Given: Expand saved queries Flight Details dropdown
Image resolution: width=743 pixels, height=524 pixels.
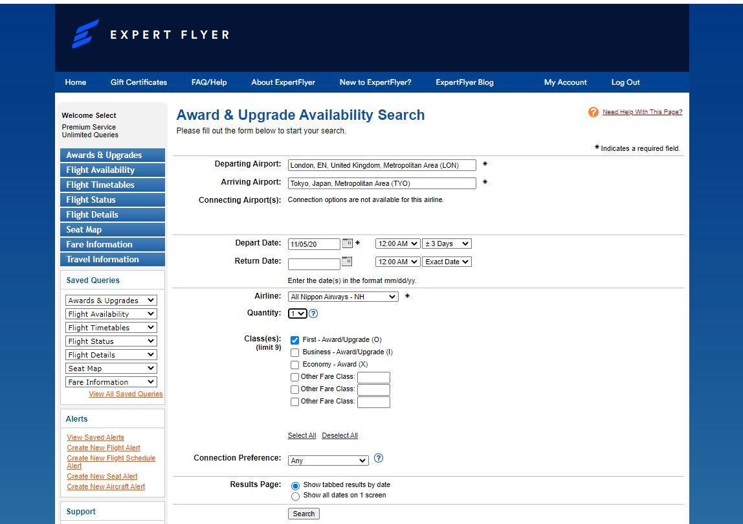Looking at the screenshot, I should pos(111,355).
